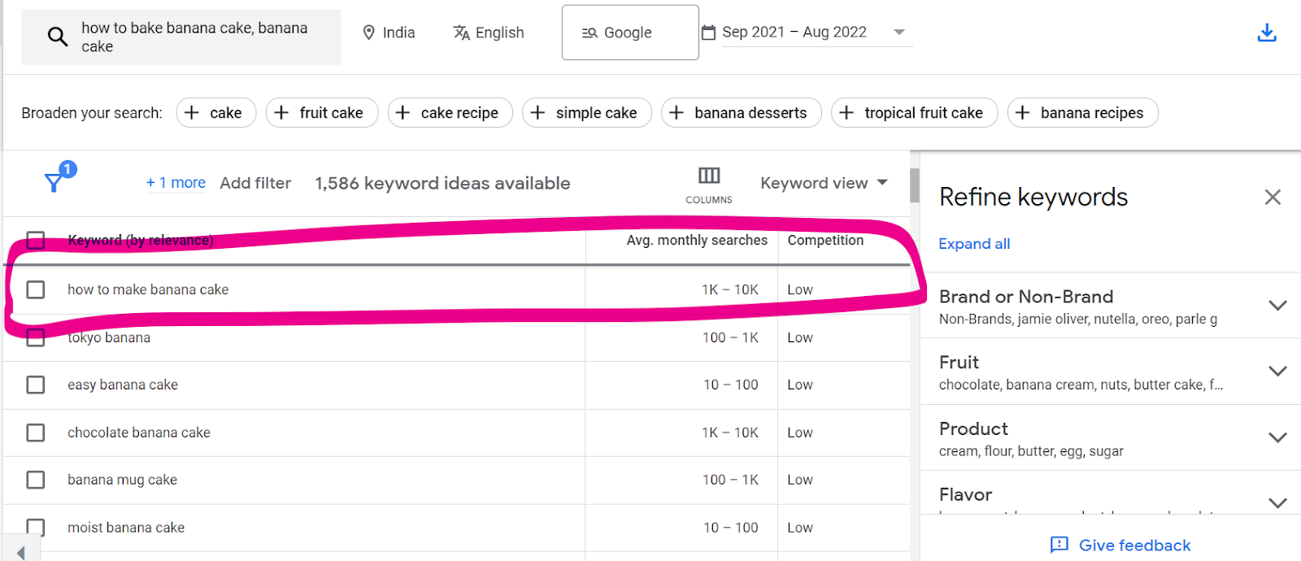
Task: Click the India location text
Action: tap(398, 33)
